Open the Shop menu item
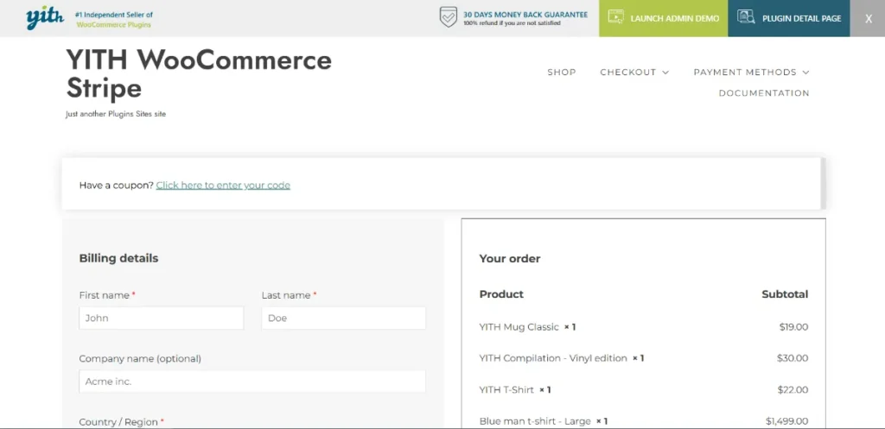Image resolution: width=885 pixels, height=429 pixels. [x=561, y=73]
